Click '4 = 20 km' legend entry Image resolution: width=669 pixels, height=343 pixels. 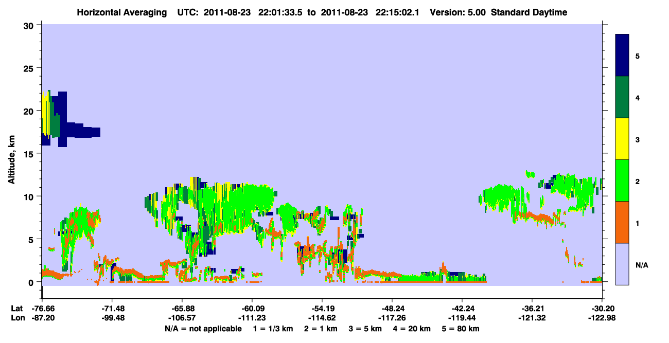412,329
